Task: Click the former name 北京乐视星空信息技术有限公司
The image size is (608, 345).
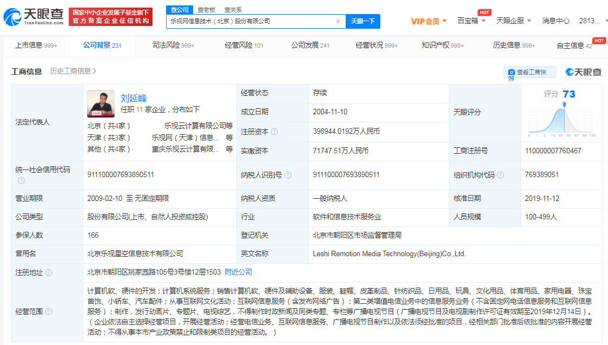Action: tap(135, 253)
